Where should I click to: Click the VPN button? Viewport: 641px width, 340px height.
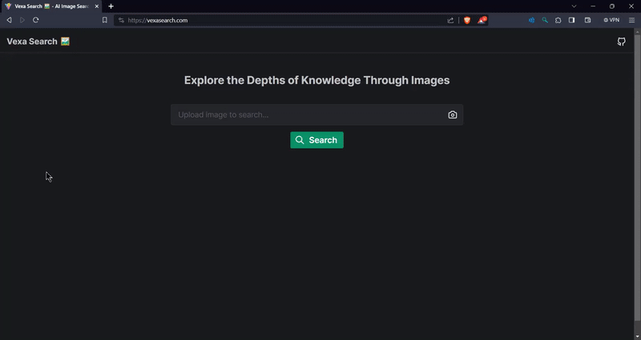pyautogui.click(x=611, y=20)
